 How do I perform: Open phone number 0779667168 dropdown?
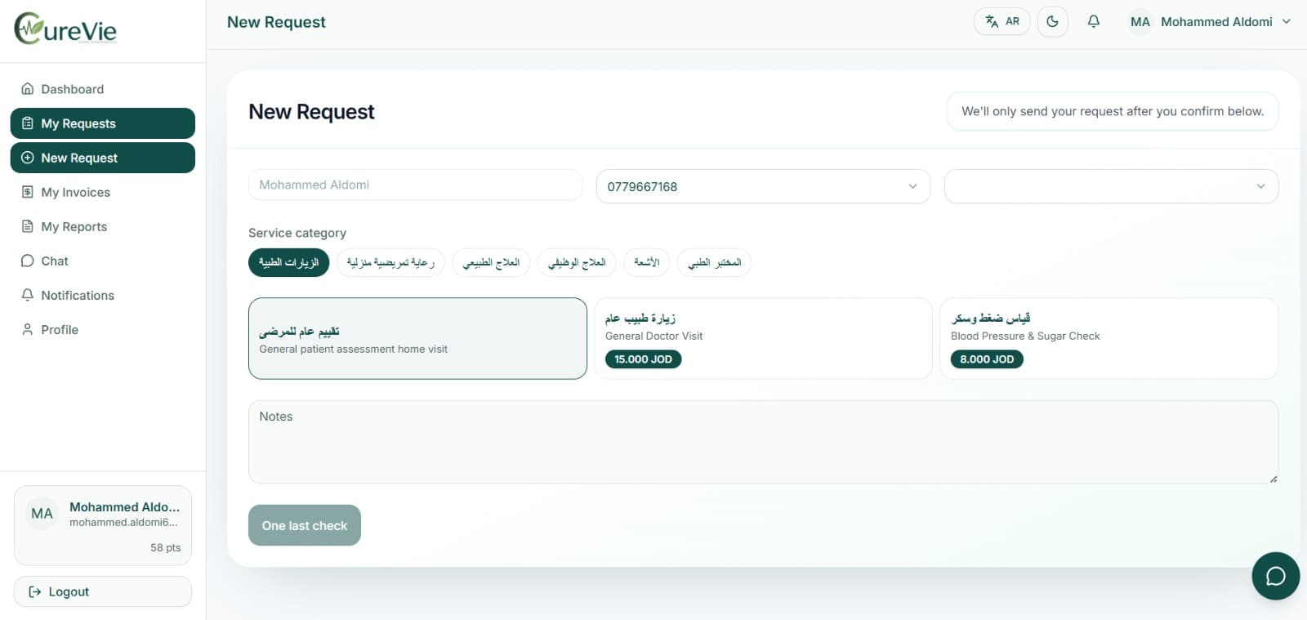coord(763,186)
